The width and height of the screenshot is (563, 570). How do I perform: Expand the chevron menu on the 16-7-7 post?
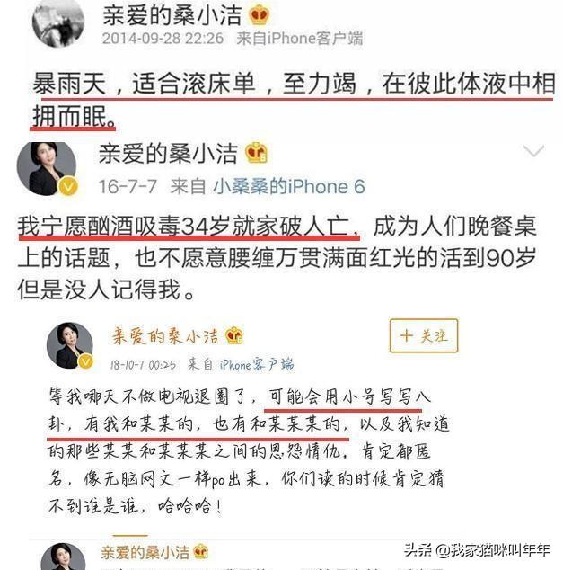pyautogui.click(x=533, y=150)
